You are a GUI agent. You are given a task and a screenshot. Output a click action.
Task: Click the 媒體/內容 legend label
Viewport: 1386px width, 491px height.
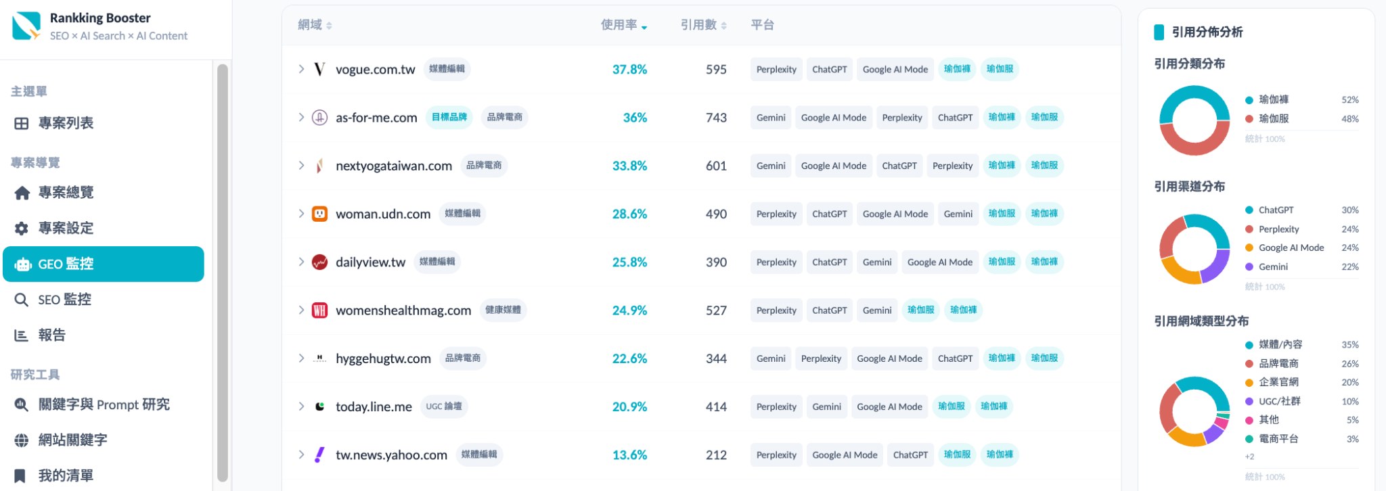(x=1280, y=345)
